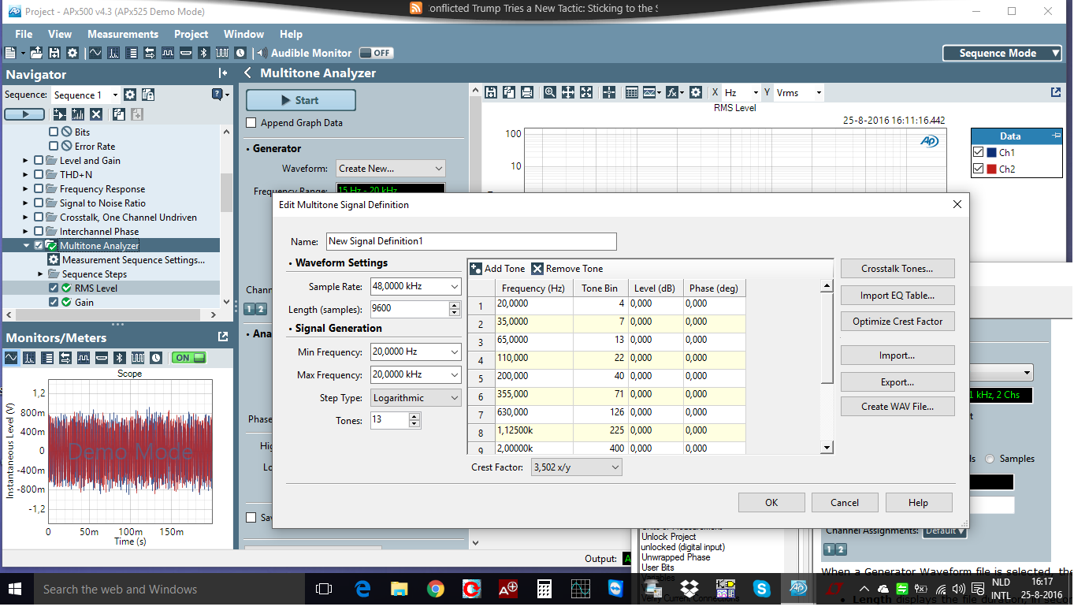Pop out the graph panel icon

1056,92
